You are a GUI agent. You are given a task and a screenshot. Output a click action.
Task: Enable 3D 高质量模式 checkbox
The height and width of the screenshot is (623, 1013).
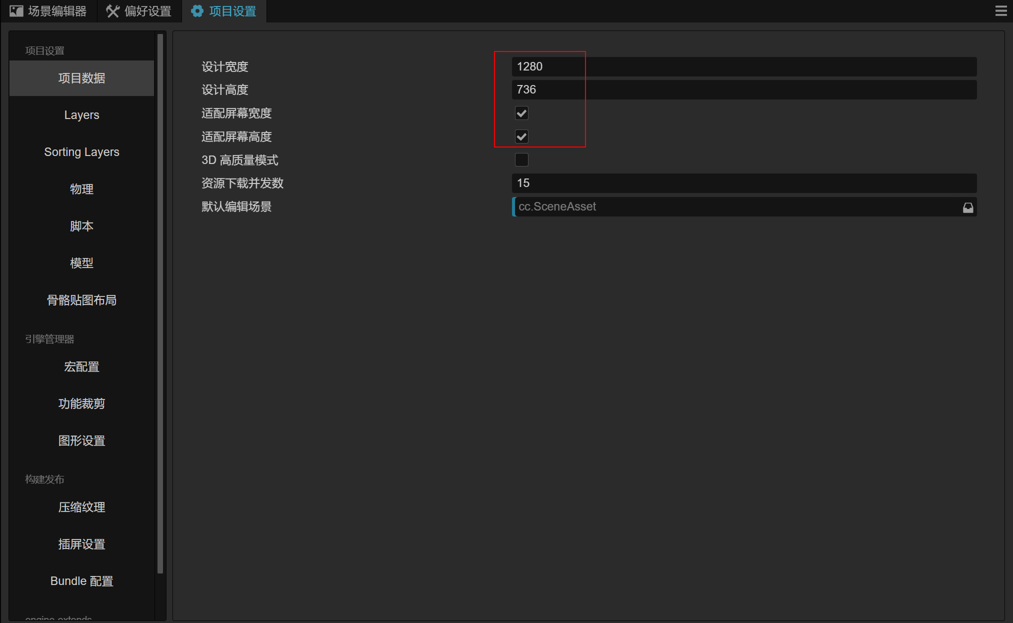click(x=521, y=159)
